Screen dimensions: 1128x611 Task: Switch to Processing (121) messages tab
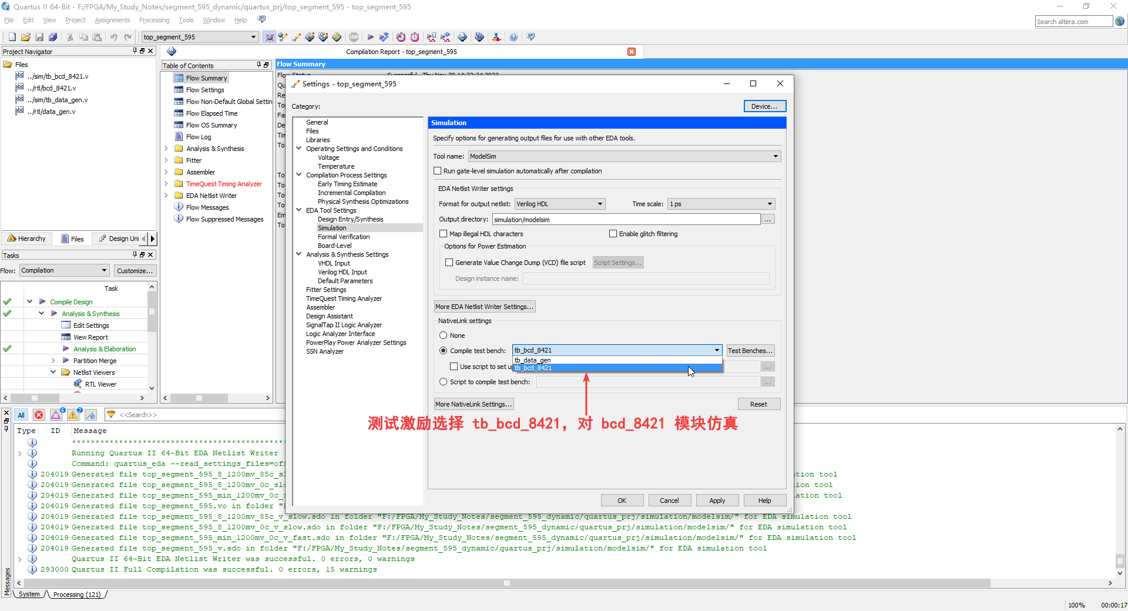[76, 595]
